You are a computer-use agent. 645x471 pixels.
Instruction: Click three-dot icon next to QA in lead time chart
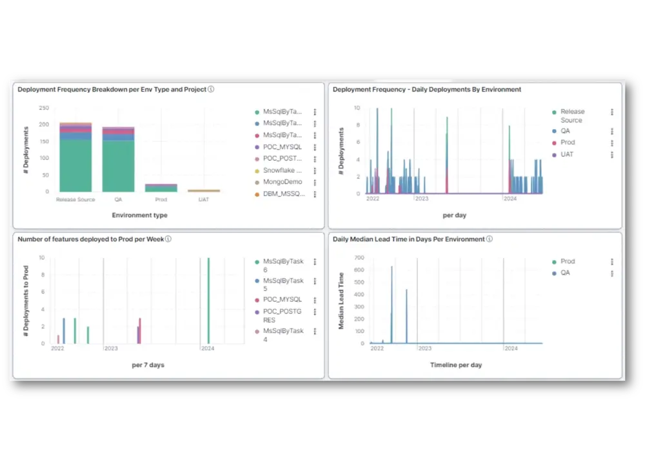611,274
